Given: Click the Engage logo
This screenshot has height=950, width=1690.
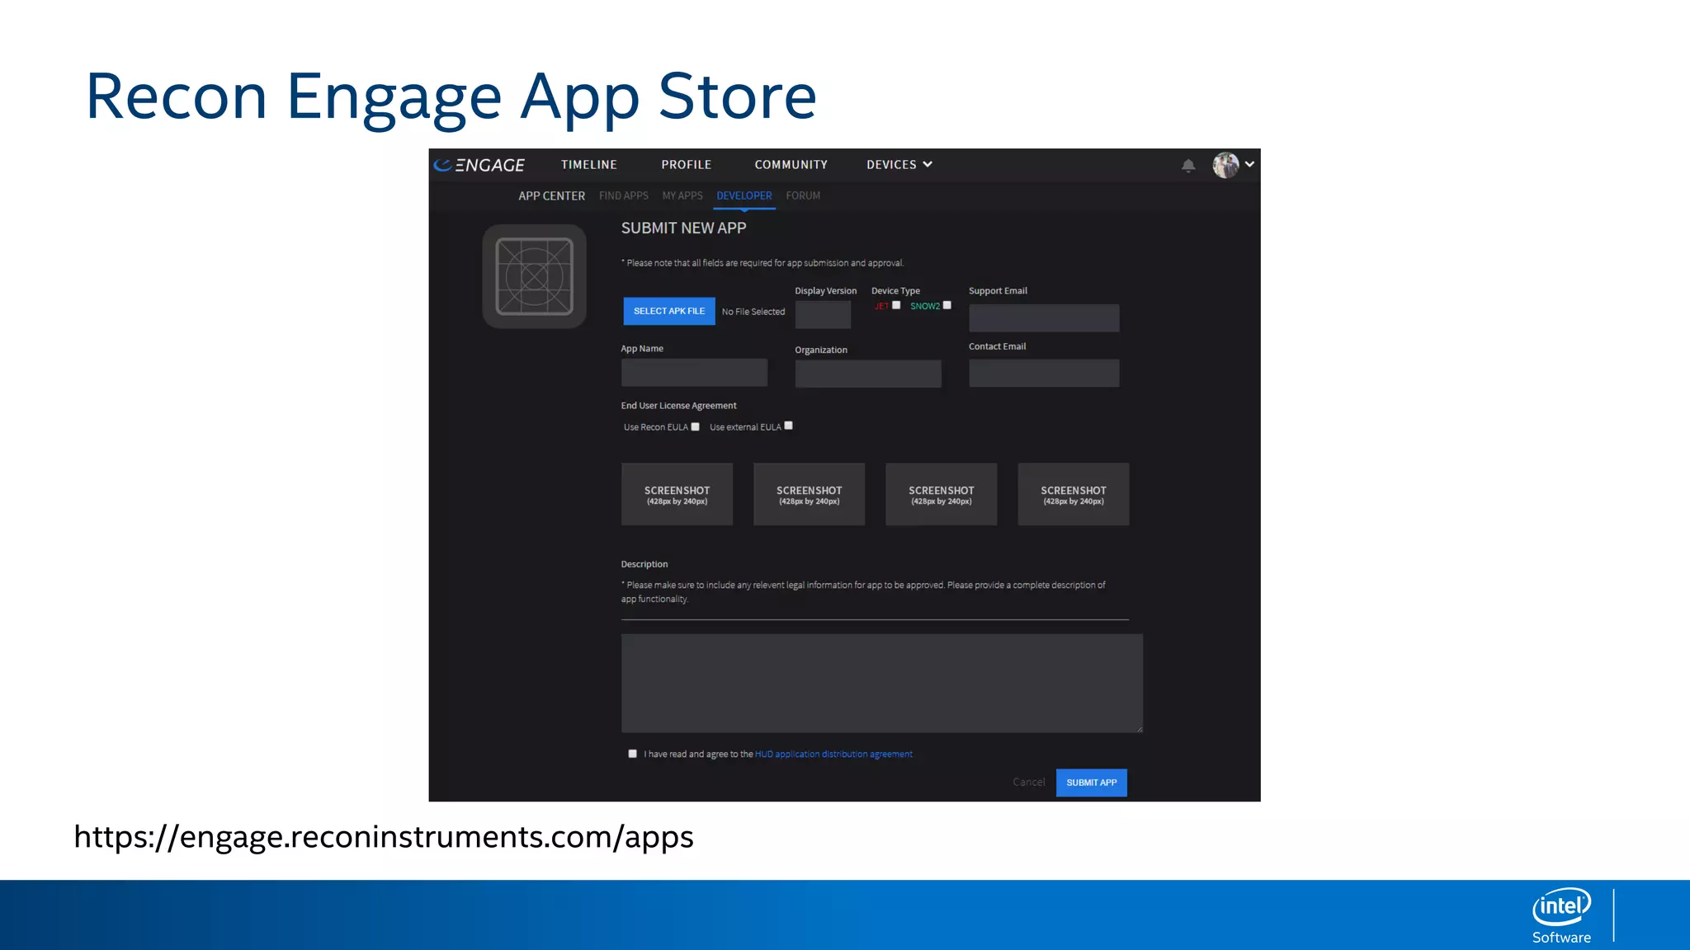Looking at the screenshot, I should (479, 165).
